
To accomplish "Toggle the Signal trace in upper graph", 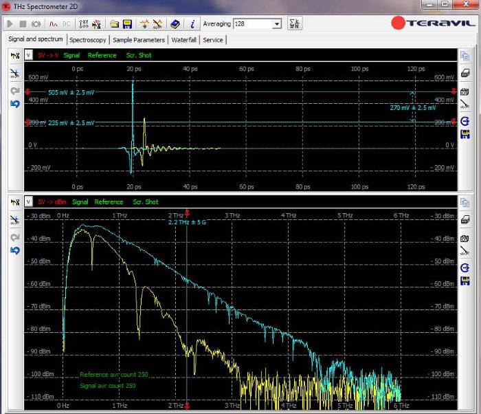I will tap(71, 55).
